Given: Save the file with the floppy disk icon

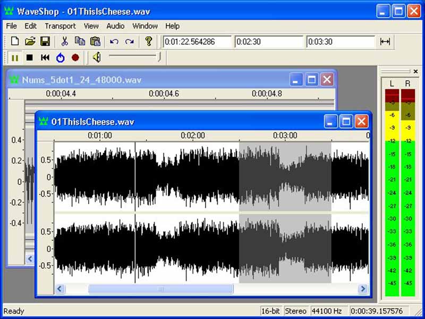Looking at the screenshot, I should (45, 41).
